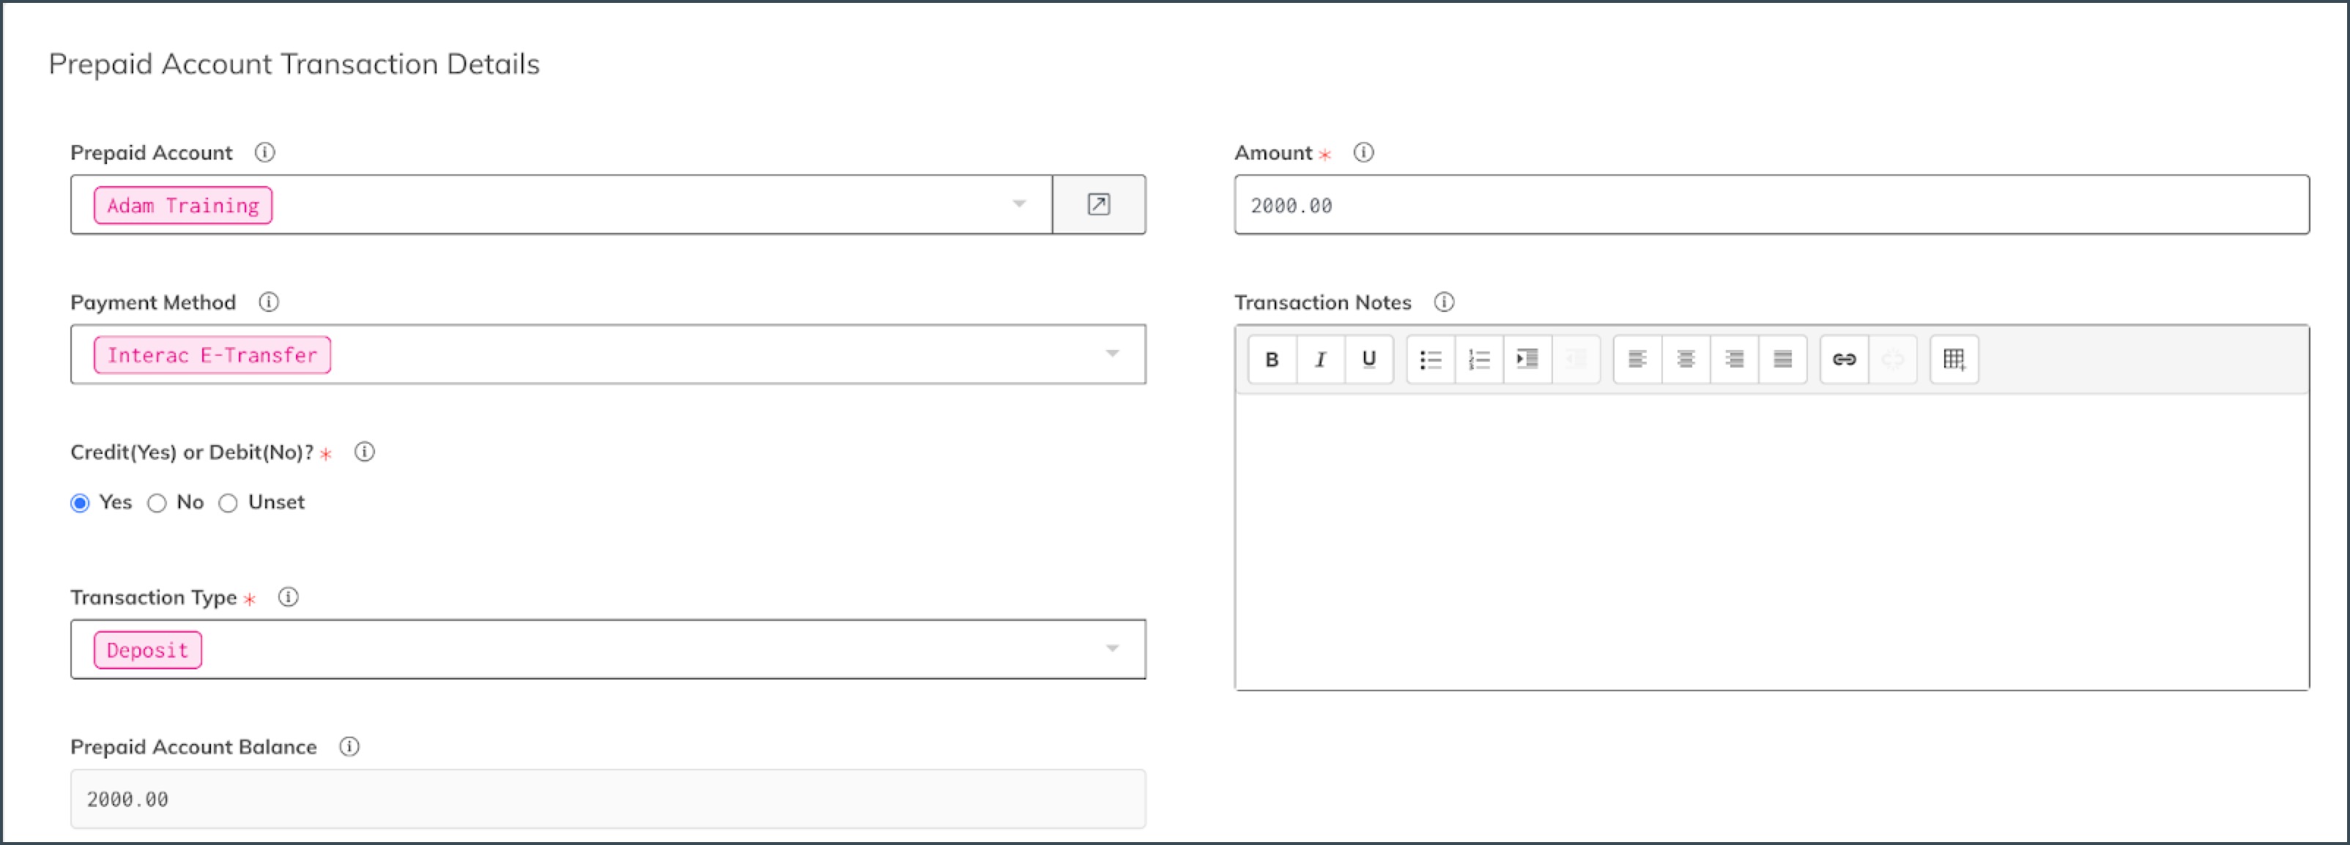Image resolution: width=2350 pixels, height=845 pixels.
Task: Insert a hyperlink in notes
Action: (x=1845, y=359)
